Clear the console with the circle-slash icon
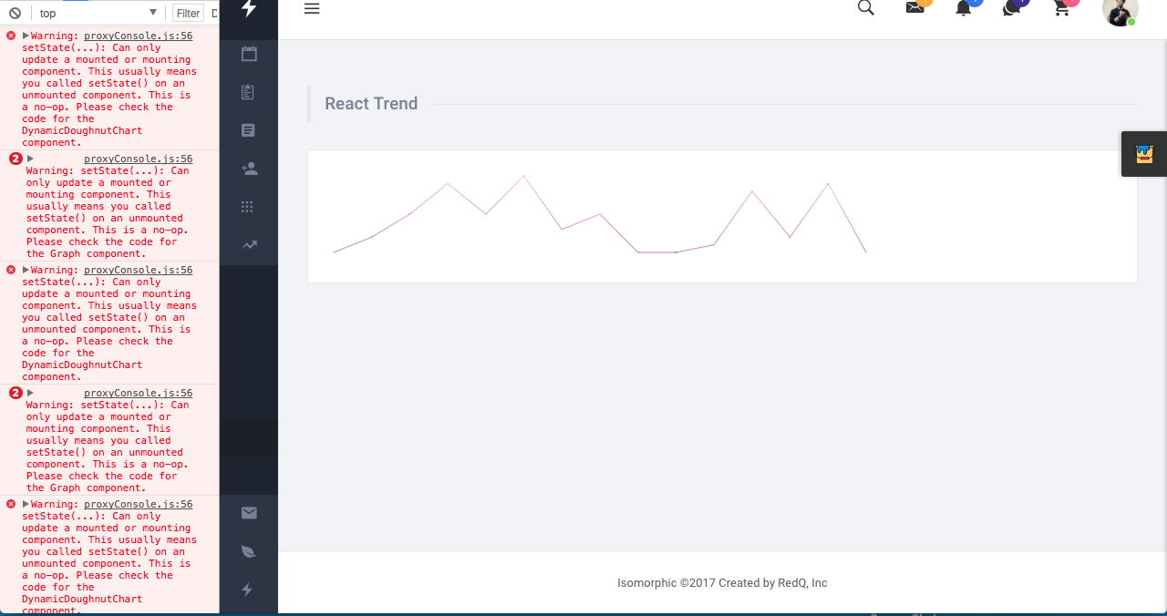The width and height of the screenshot is (1167, 616). [x=15, y=14]
